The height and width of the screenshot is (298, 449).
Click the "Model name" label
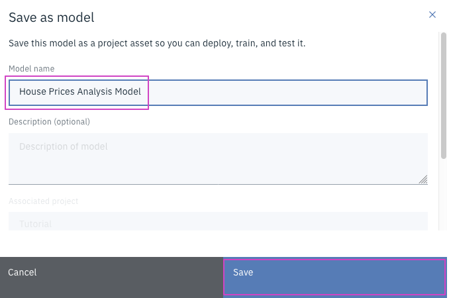[x=32, y=69]
